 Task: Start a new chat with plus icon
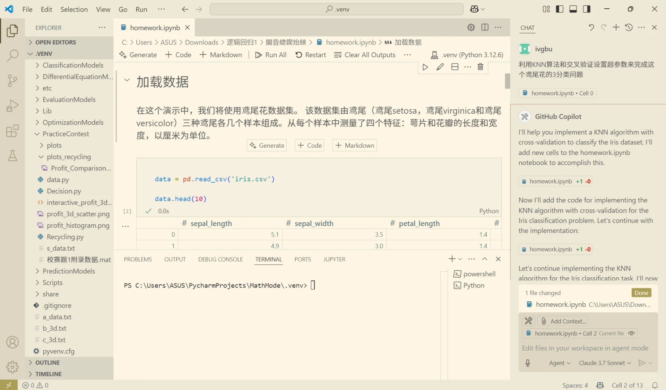pyautogui.click(x=616, y=27)
